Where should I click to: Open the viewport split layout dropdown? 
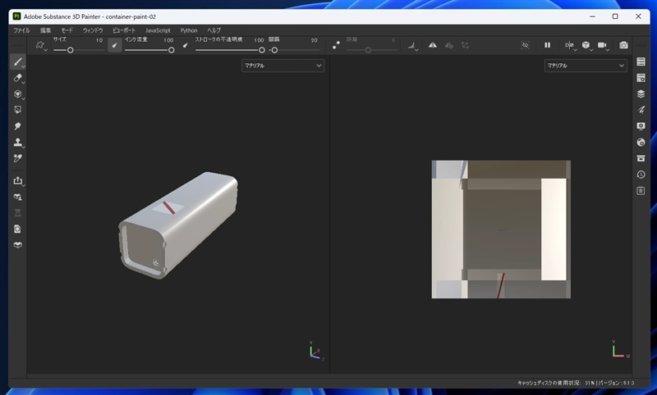point(570,45)
